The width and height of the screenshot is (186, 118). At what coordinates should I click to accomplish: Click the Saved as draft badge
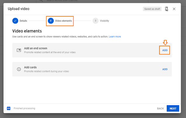click(x=152, y=9)
